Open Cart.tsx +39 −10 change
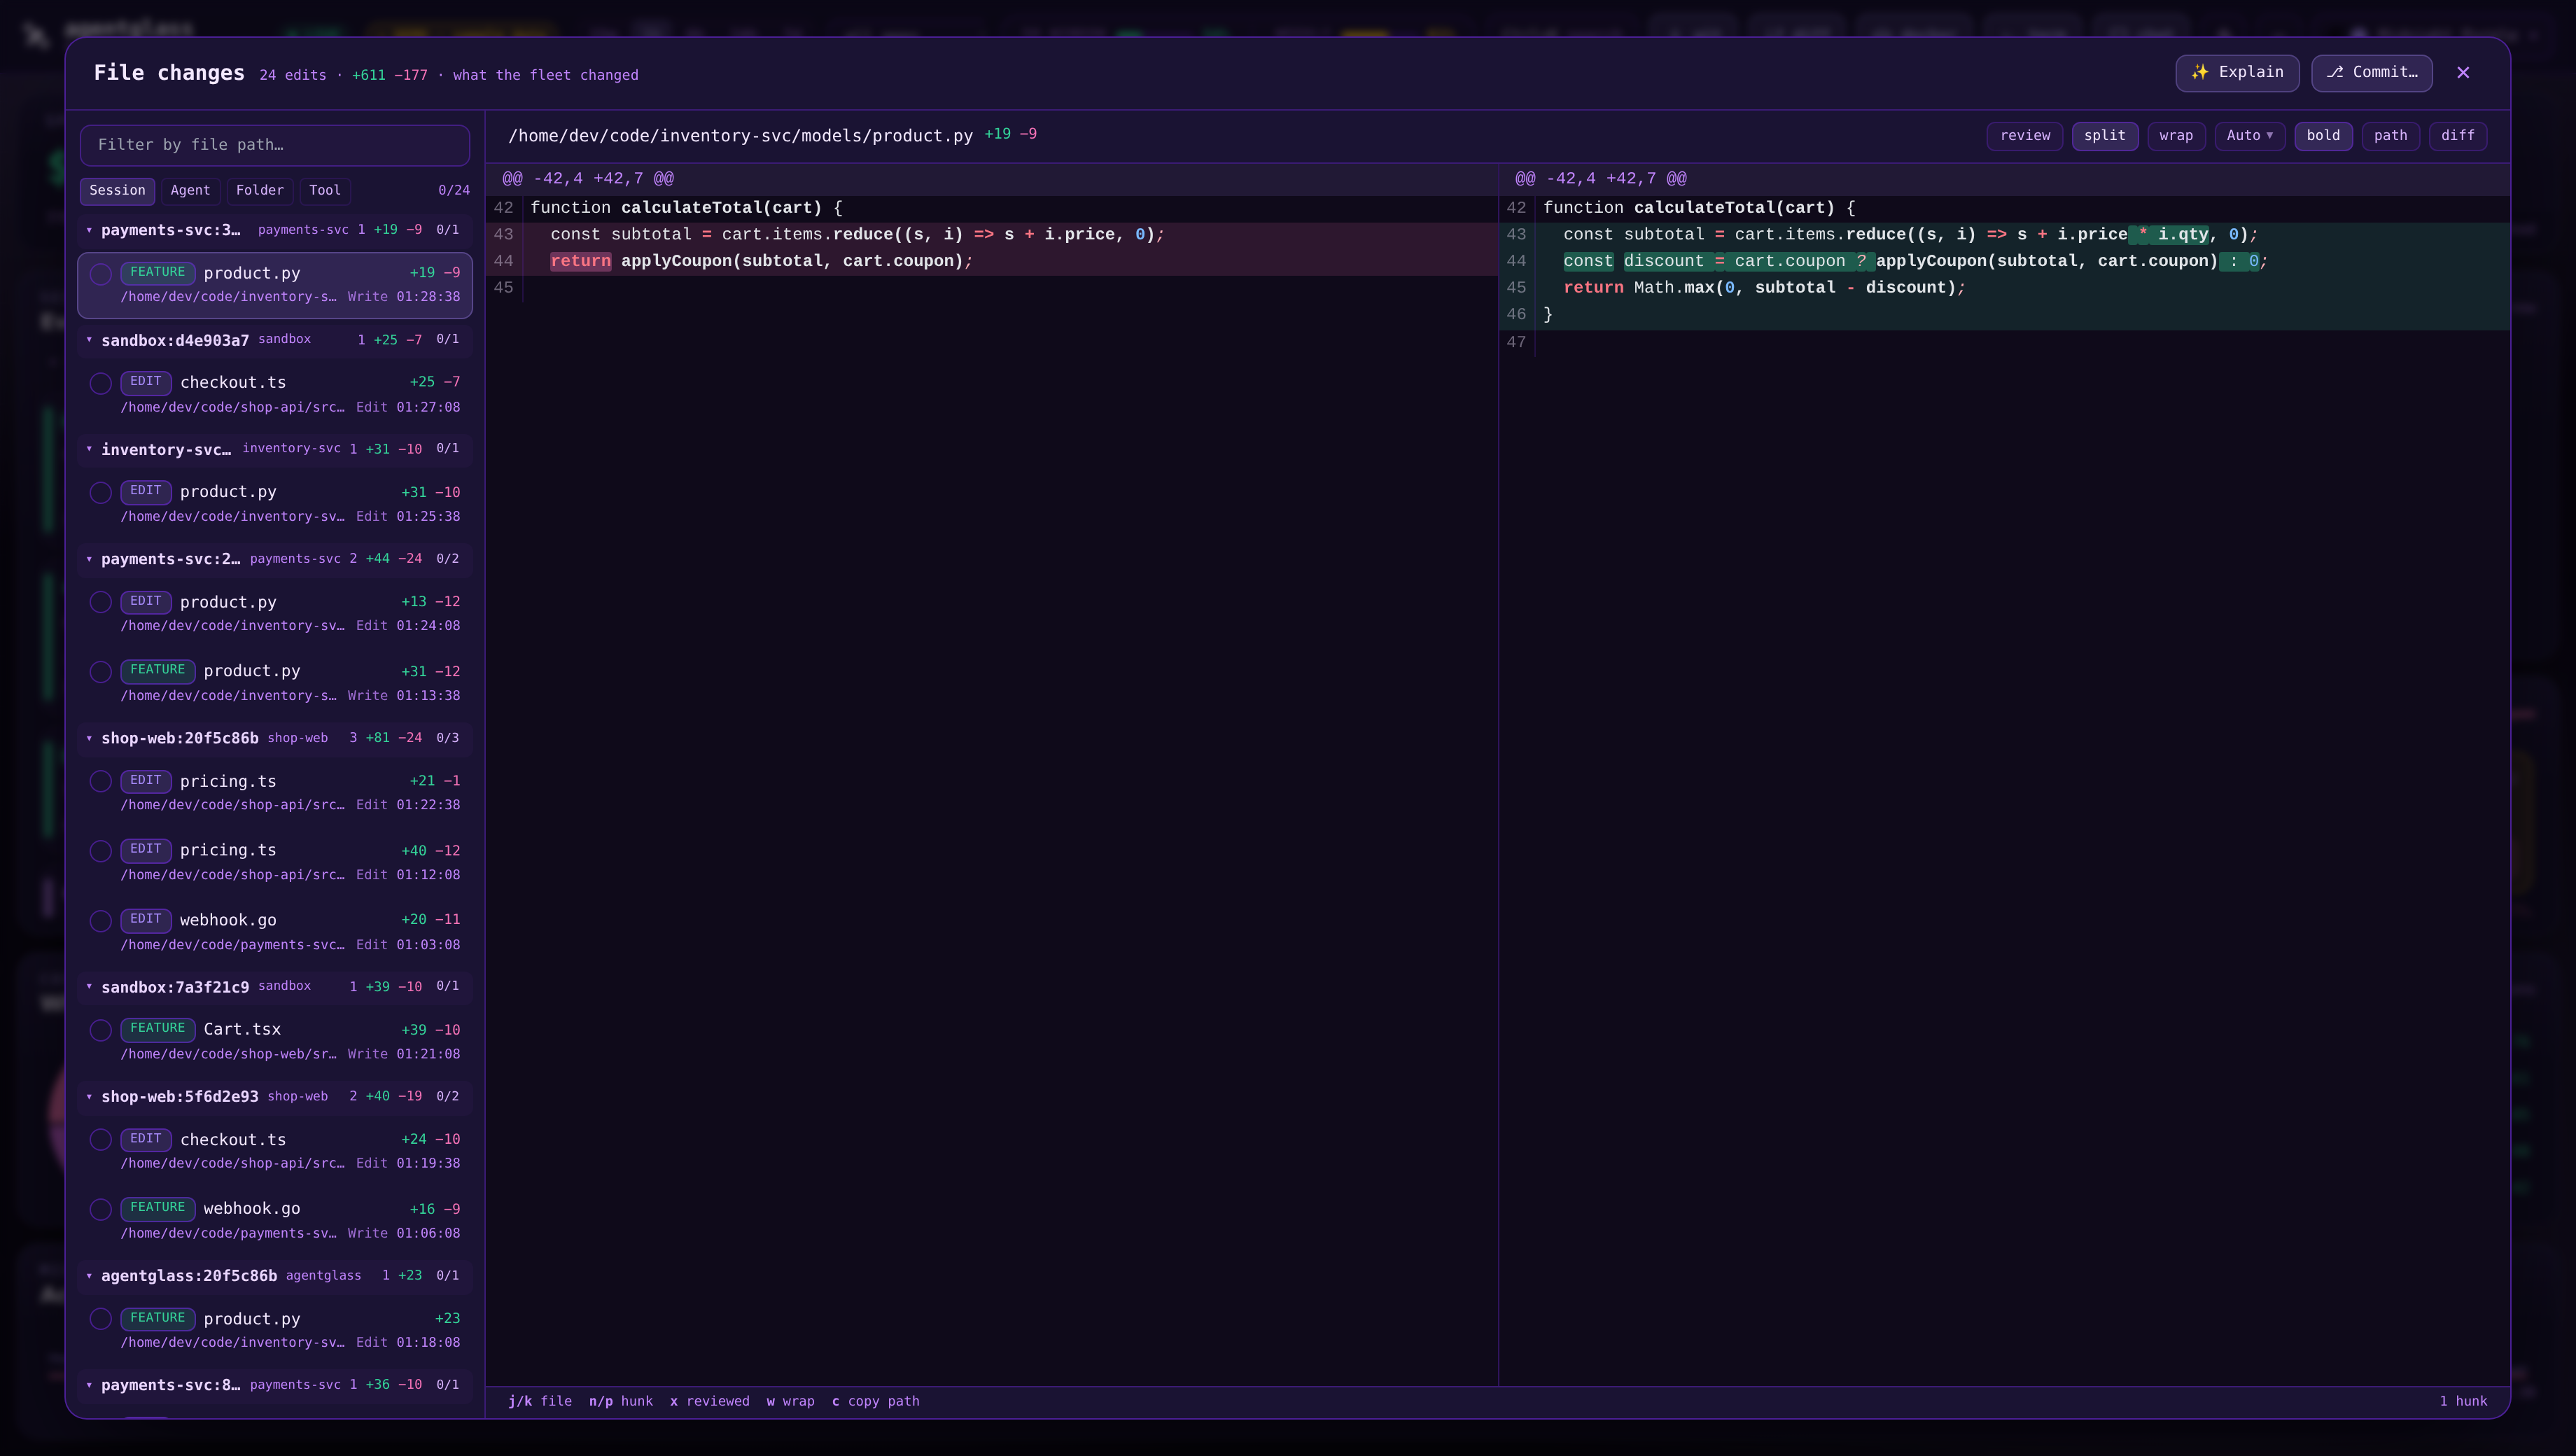This screenshot has height=1456, width=2576. click(x=275, y=1041)
